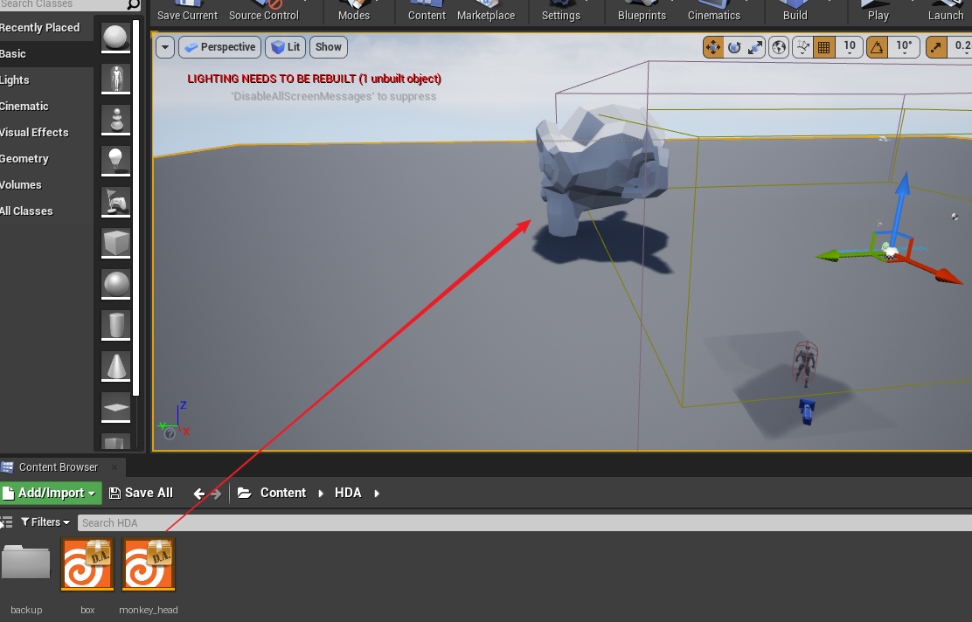Open grid snap value 10 dropdown
The height and width of the screenshot is (622, 972).
click(x=850, y=47)
